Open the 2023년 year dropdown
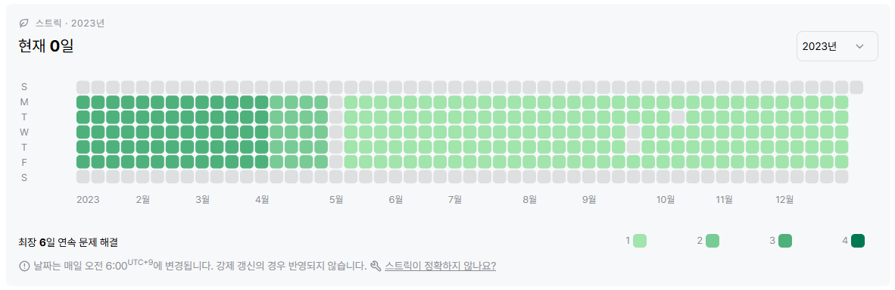 point(837,46)
